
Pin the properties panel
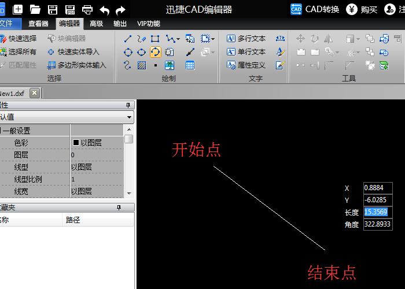[x=128, y=105]
